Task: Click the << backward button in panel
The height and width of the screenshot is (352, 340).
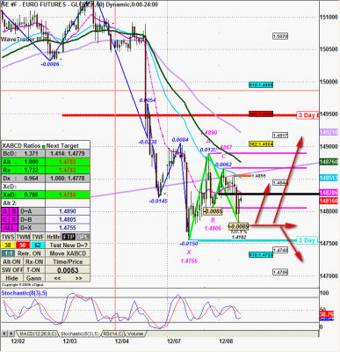Action: (57, 278)
